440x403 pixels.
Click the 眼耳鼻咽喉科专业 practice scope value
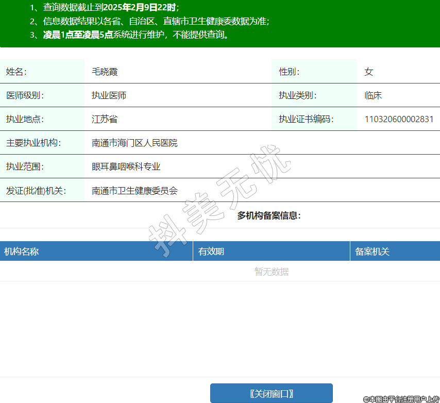126,166
